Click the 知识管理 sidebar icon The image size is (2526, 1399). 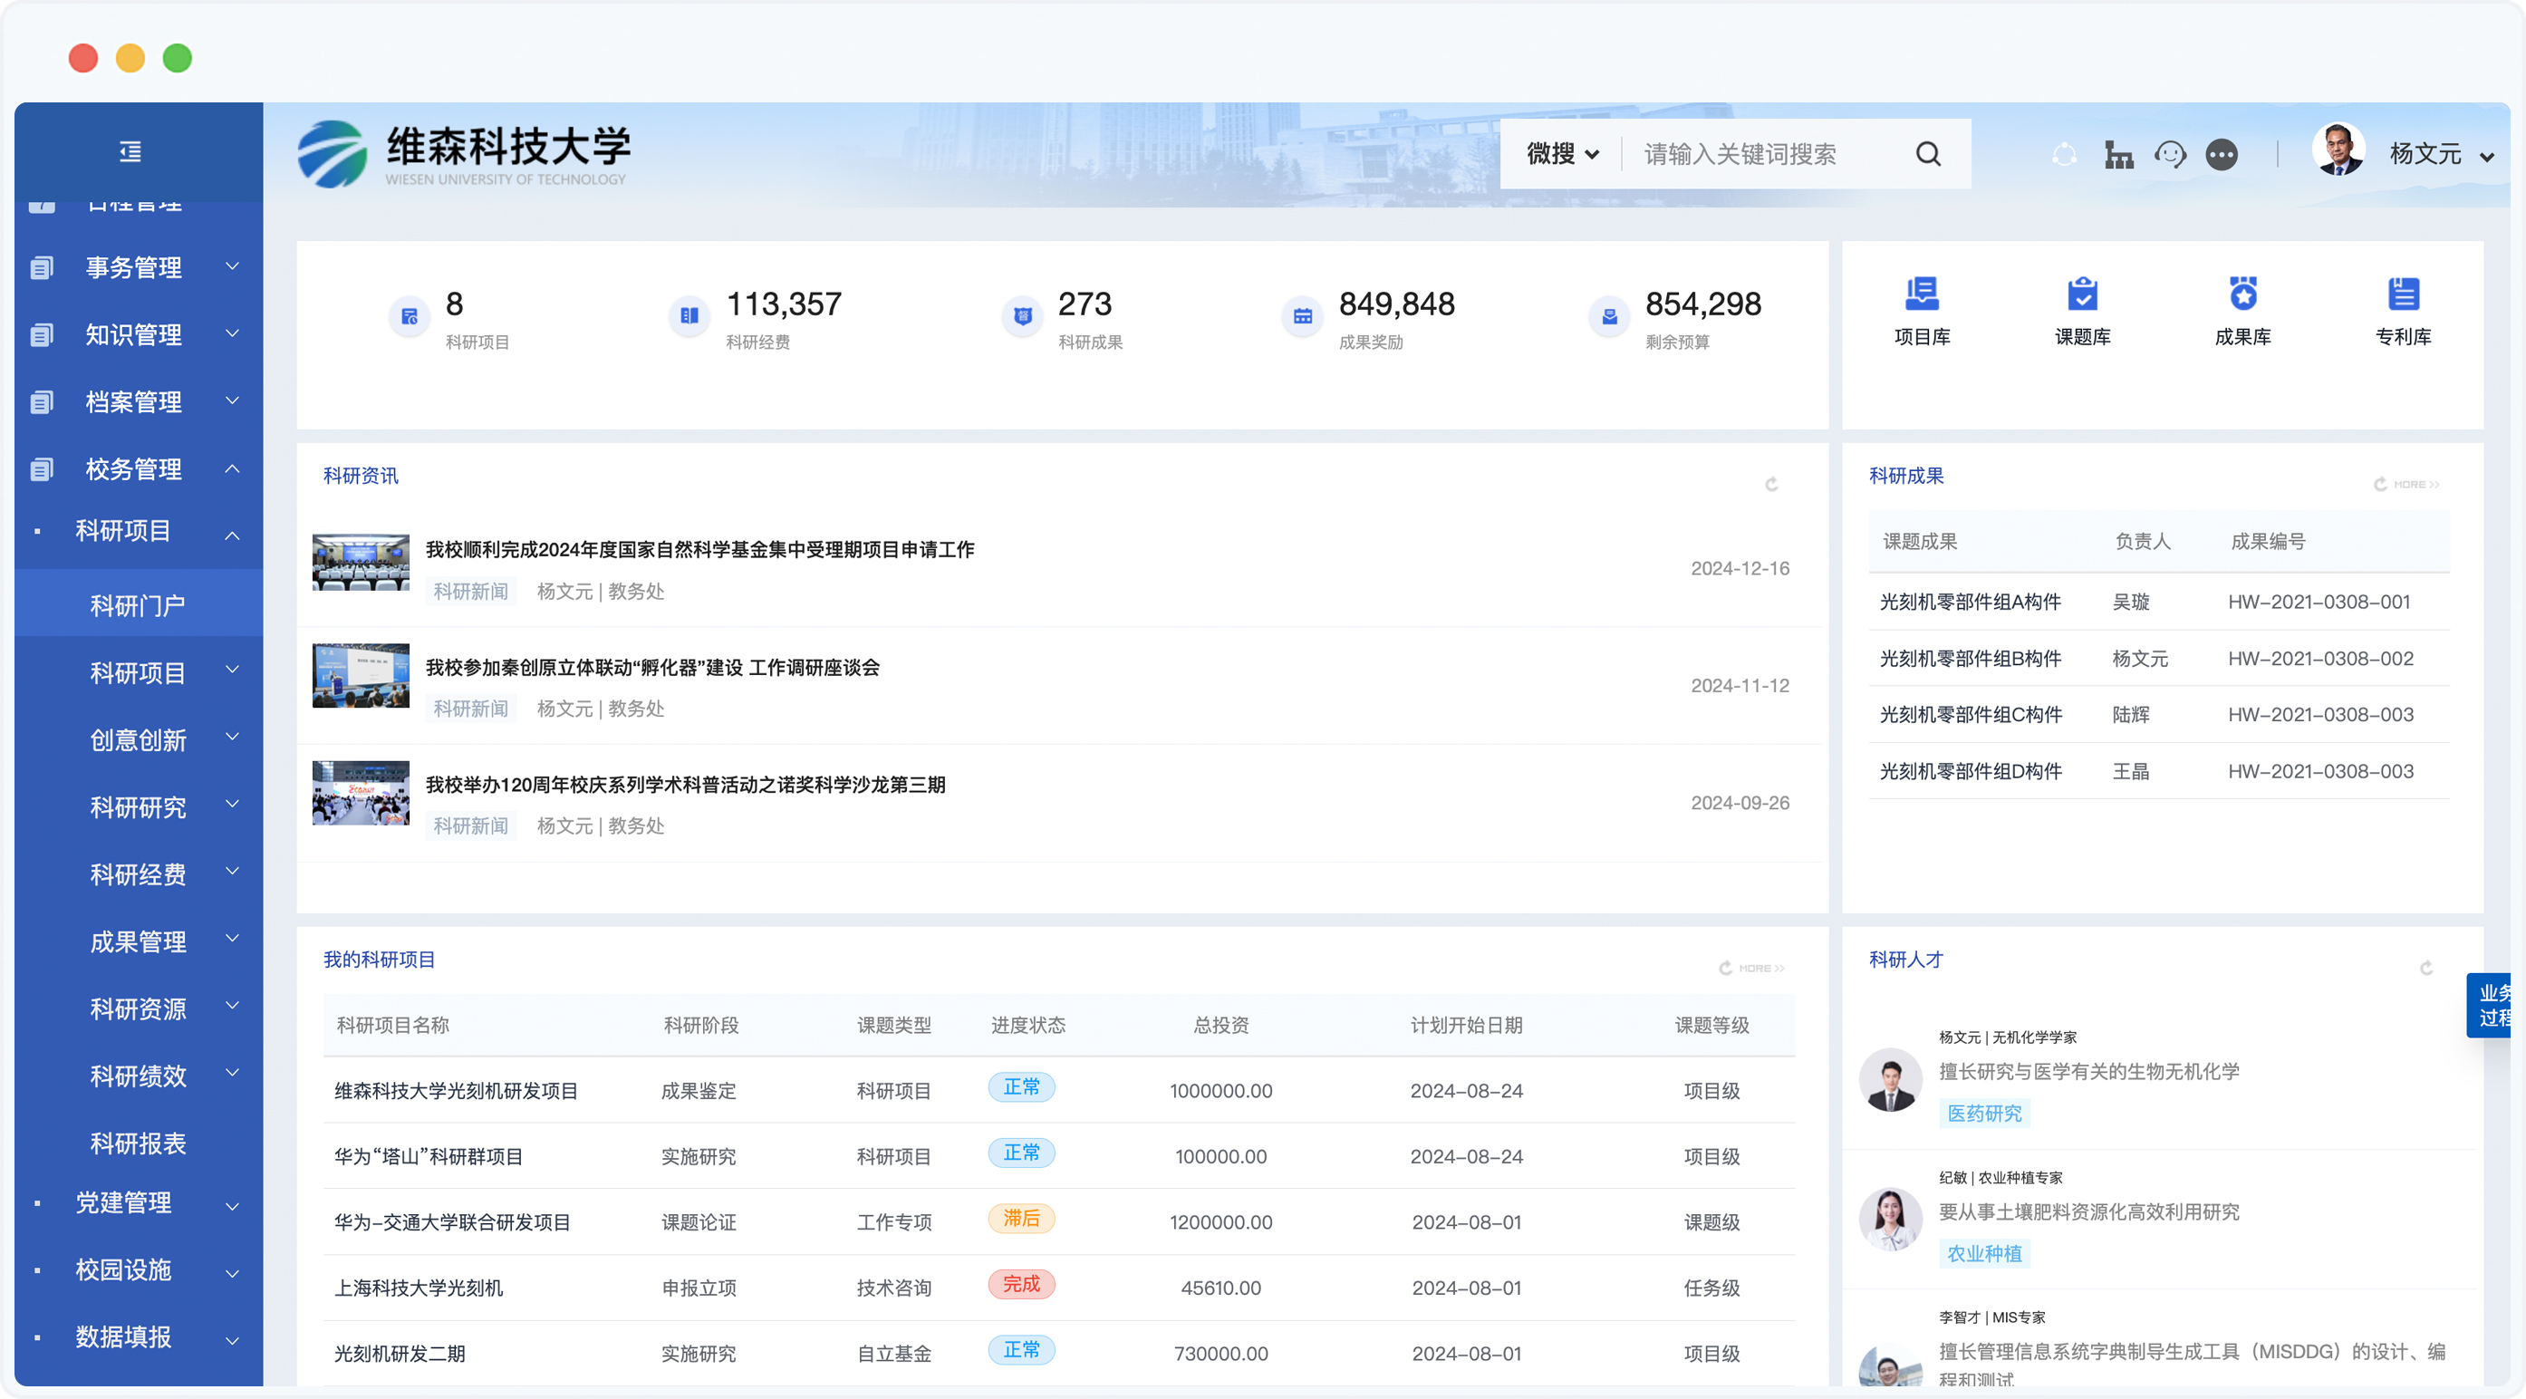coord(43,334)
